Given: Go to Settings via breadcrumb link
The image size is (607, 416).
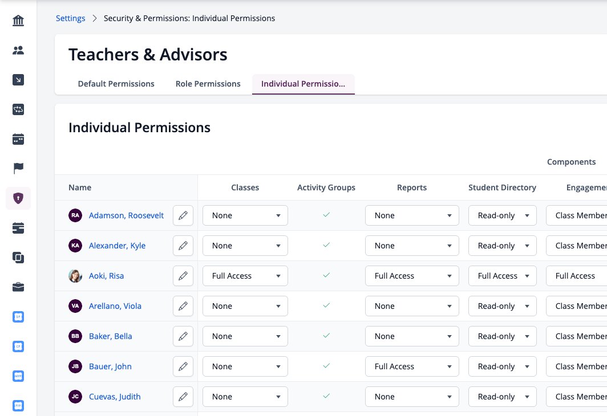Looking at the screenshot, I should coord(71,18).
